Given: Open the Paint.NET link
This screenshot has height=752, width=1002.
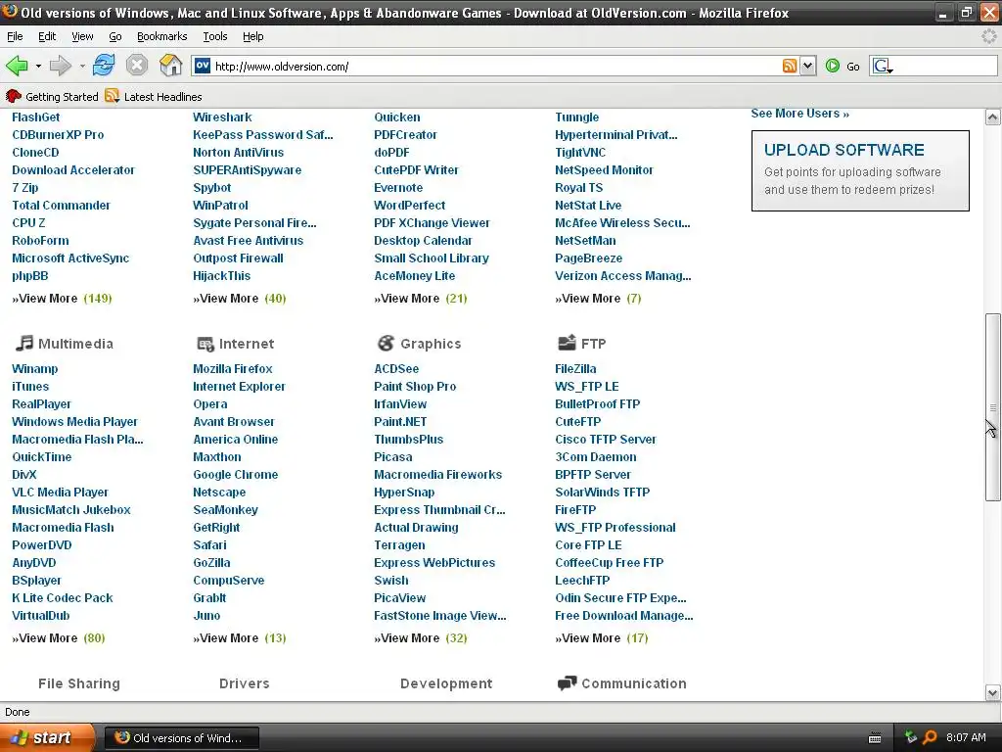Looking at the screenshot, I should (400, 422).
